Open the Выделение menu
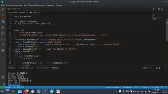The image size is (168, 94). point(18,5)
